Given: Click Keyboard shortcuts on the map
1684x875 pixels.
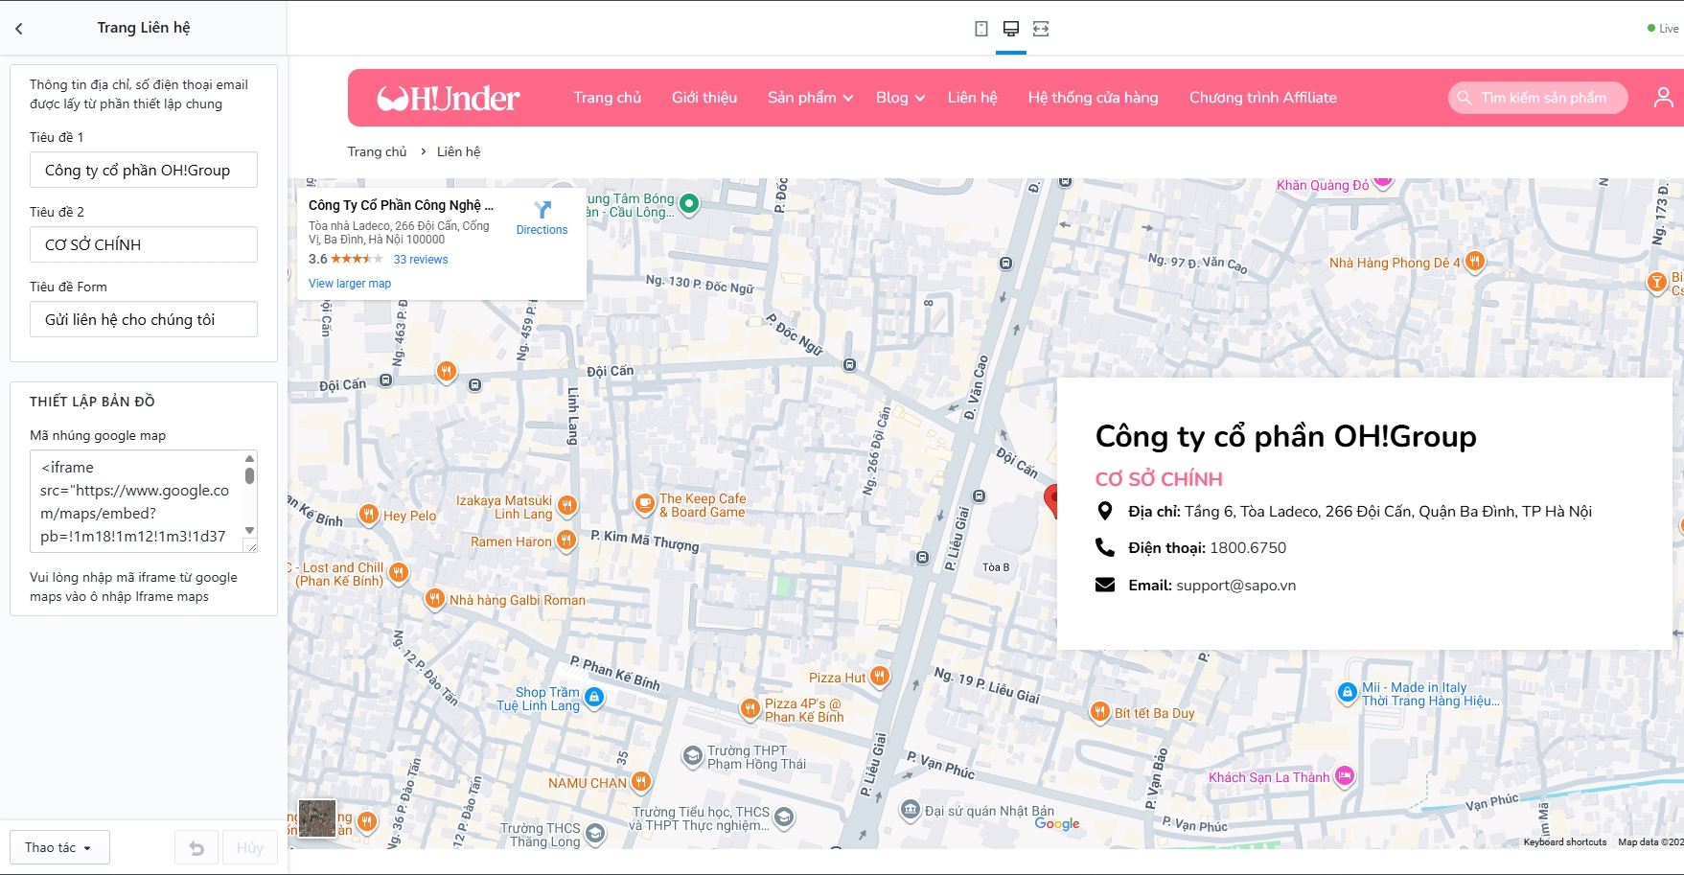Looking at the screenshot, I should click(x=1565, y=842).
